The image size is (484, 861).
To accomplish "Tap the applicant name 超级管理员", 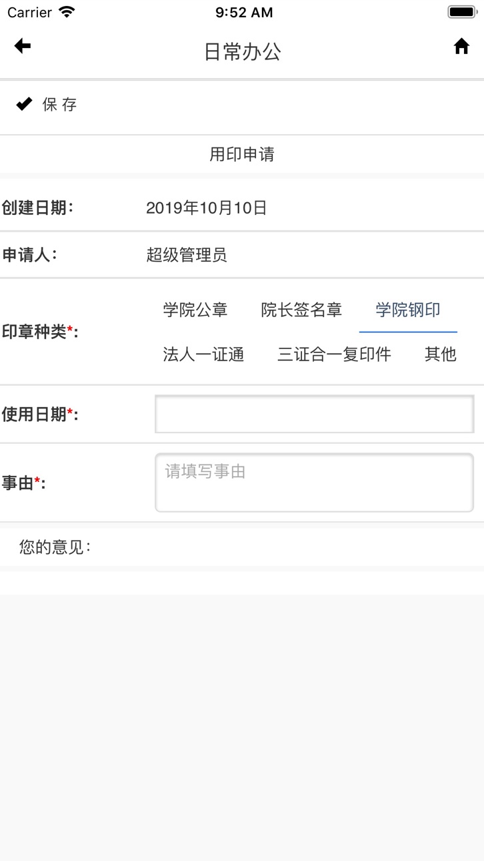I will coord(187,255).
